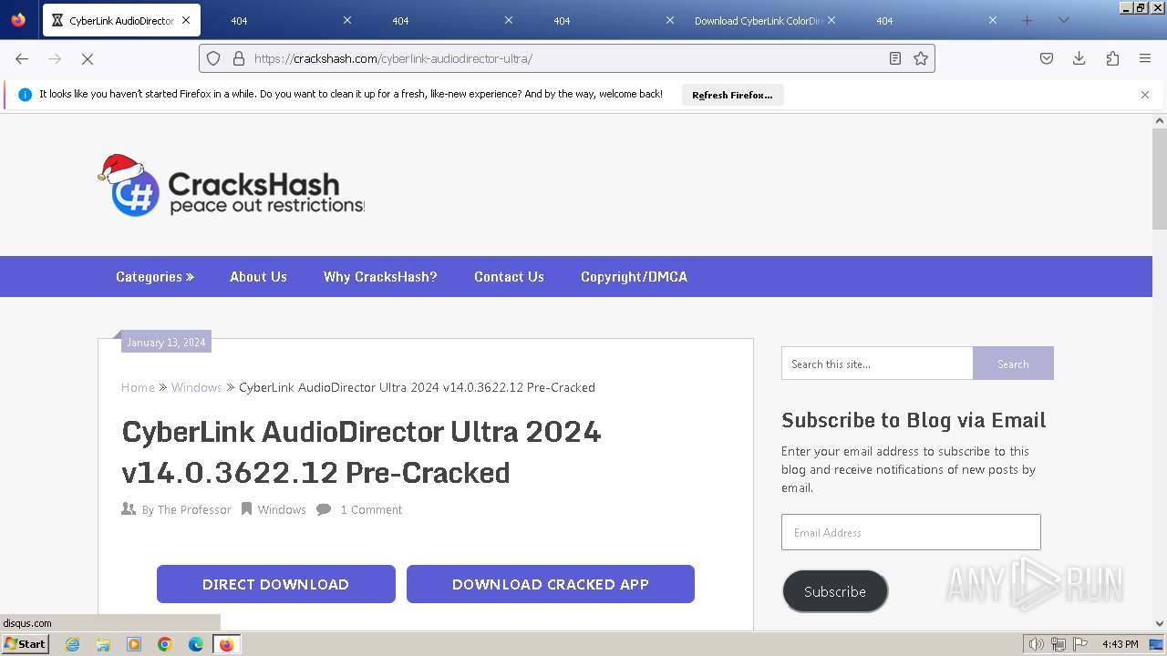This screenshot has height=656, width=1167.
Task: Click the DOWNLOAD CRACKED APP button
Action: point(551,584)
